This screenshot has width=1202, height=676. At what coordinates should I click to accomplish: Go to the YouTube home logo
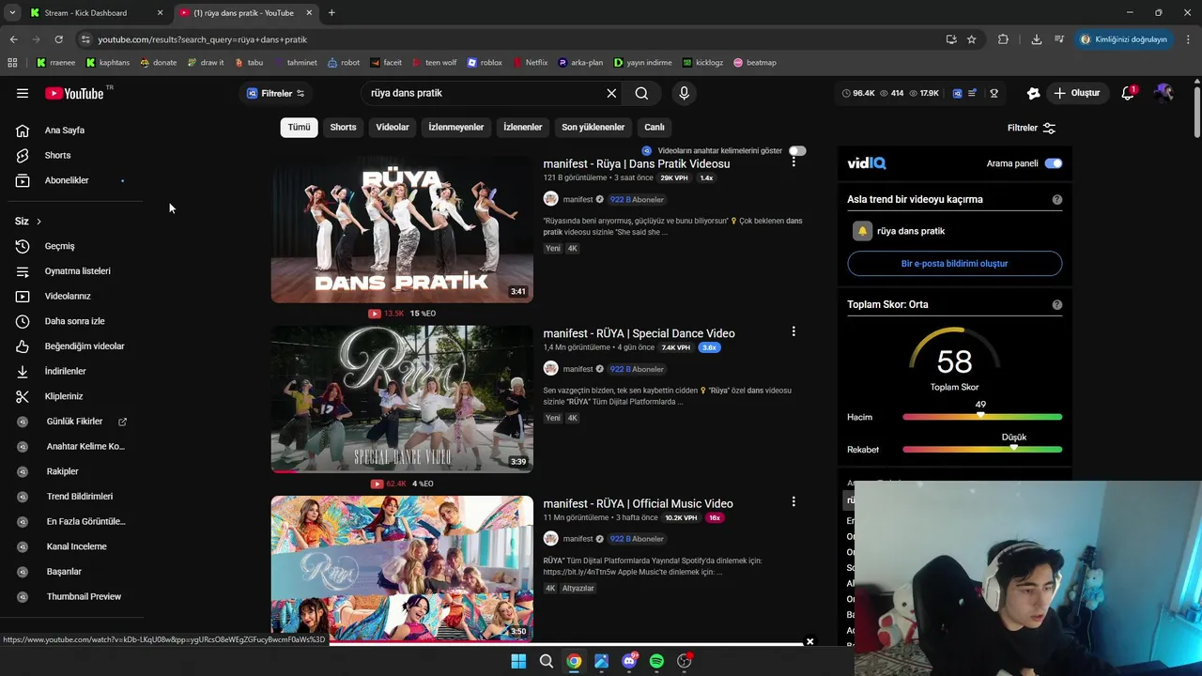tap(74, 93)
